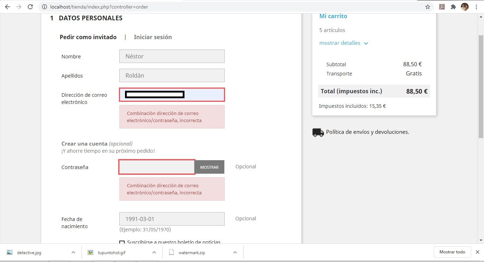484x273 pixels.
Task: Open the Chrome profile avatar
Action: [465, 7]
